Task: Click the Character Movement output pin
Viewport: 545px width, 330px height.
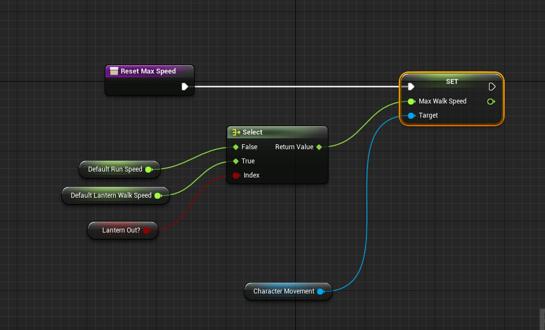Action: pos(320,291)
